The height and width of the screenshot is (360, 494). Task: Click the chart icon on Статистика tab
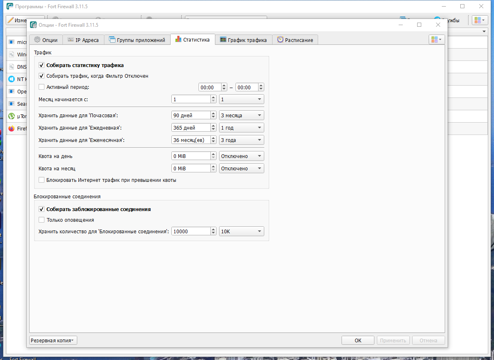(x=178, y=39)
